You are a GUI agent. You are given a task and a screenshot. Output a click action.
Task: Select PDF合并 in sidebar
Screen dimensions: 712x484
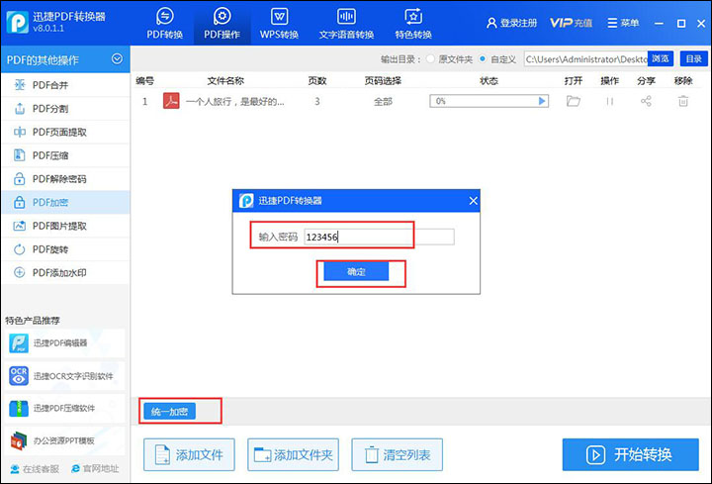pyautogui.click(x=65, y=85)
